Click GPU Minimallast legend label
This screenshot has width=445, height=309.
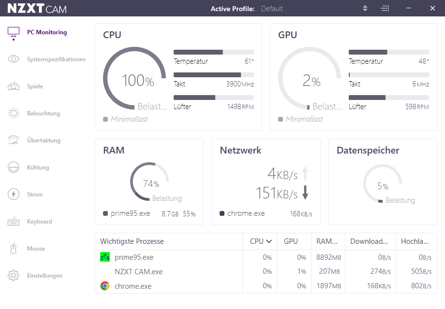(x=304, y=119)
